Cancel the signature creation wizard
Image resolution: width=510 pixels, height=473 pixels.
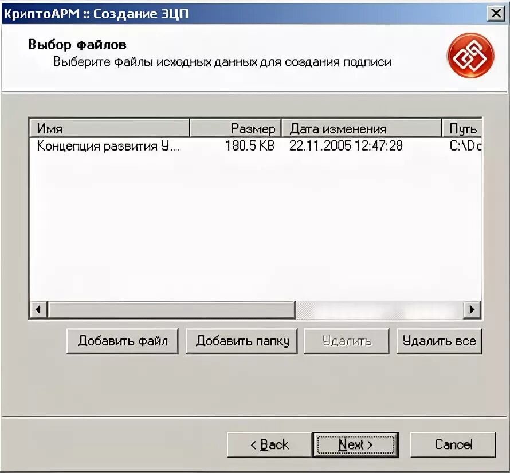click(x=453, y=444)
